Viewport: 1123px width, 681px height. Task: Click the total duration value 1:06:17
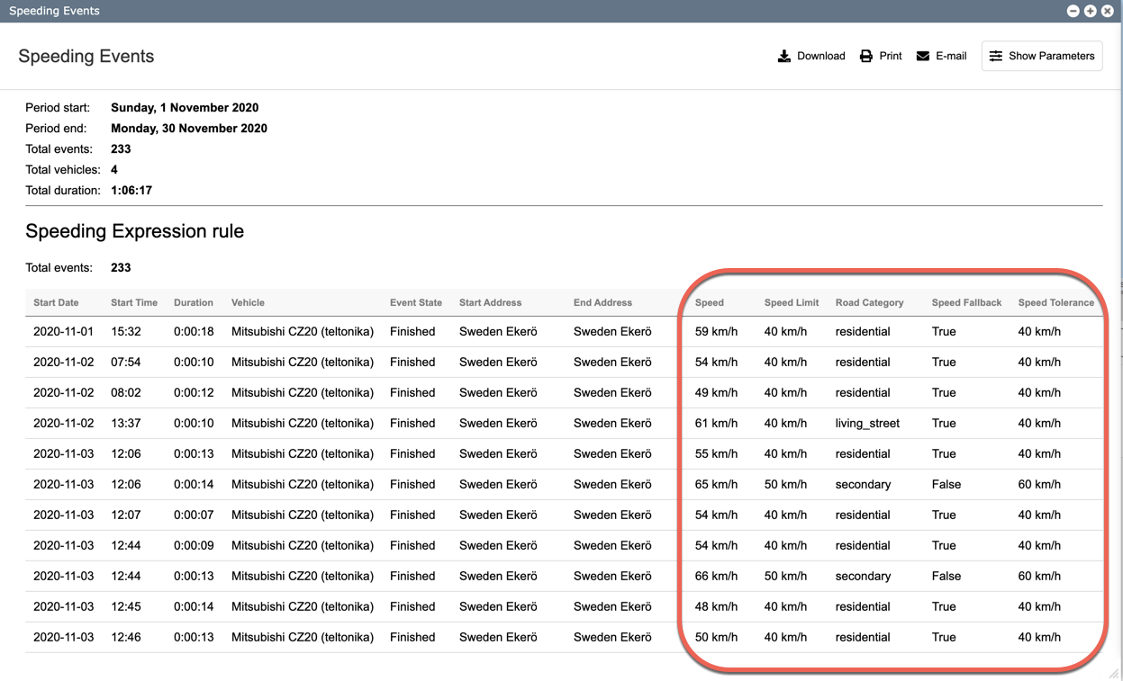(131, 191)
